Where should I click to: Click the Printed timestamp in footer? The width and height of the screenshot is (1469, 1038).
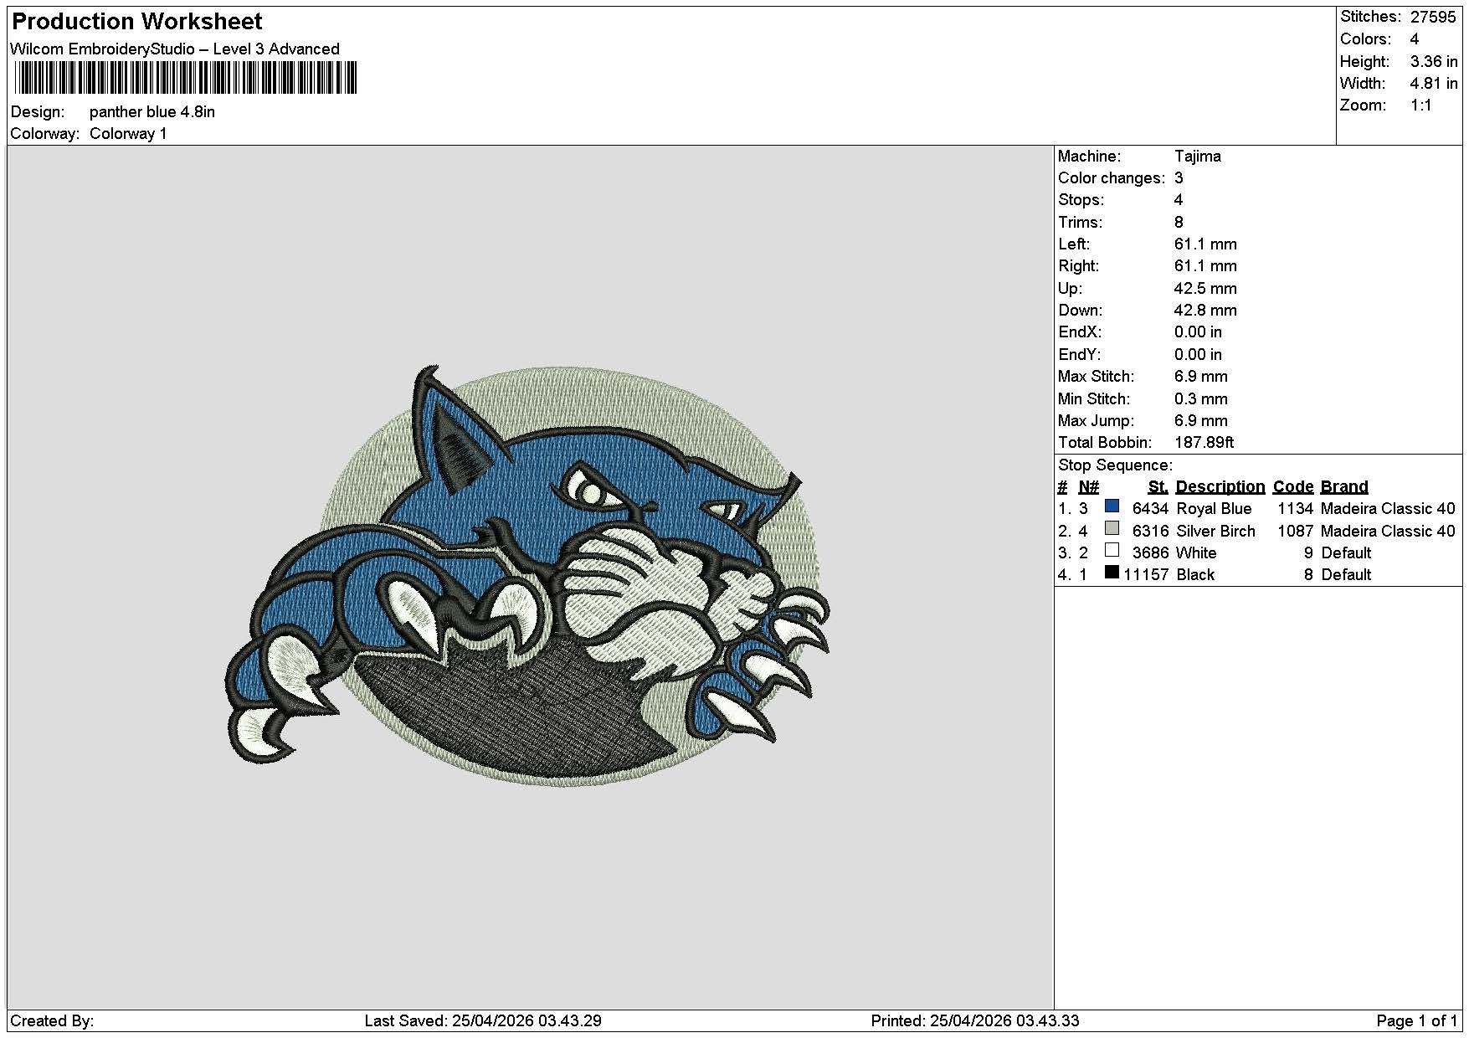tap(975, 1020)
